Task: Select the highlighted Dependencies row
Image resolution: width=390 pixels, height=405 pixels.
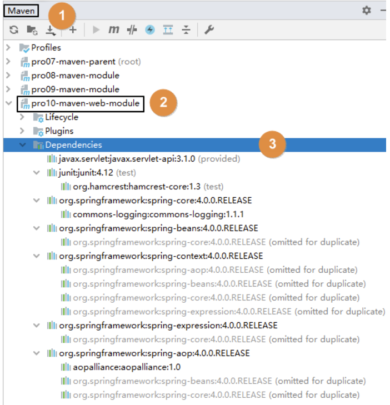Action: pos(195,145)
